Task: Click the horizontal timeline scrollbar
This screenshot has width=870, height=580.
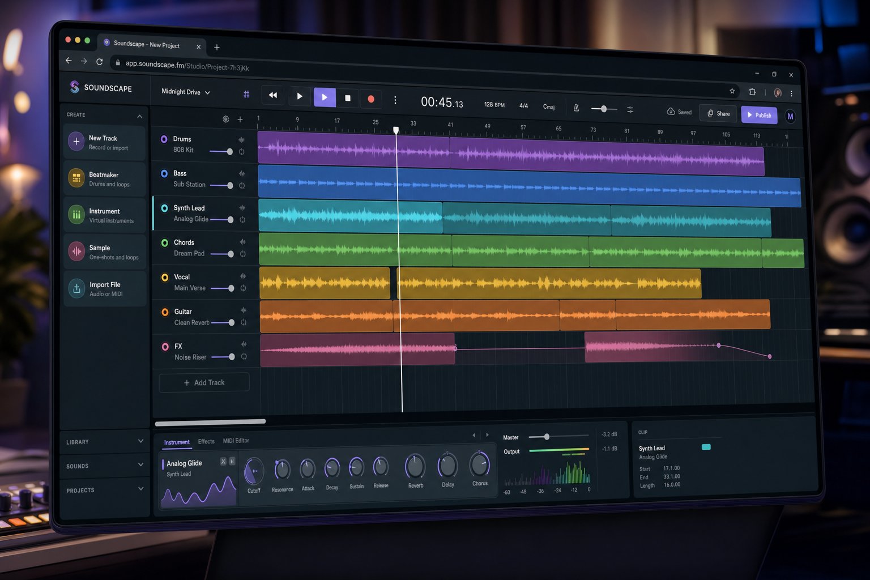Action: click(210, 423)
